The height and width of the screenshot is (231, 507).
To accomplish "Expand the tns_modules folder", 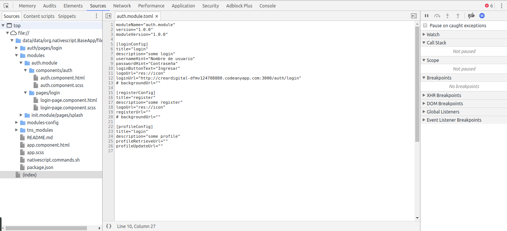I will tap(17, 130).
